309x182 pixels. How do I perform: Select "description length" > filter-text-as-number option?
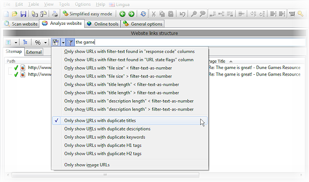pyautogui.click(x=129, y=109)
